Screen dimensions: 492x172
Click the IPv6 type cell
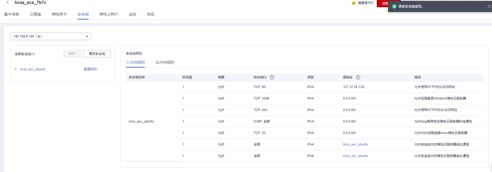pos(310,156)
